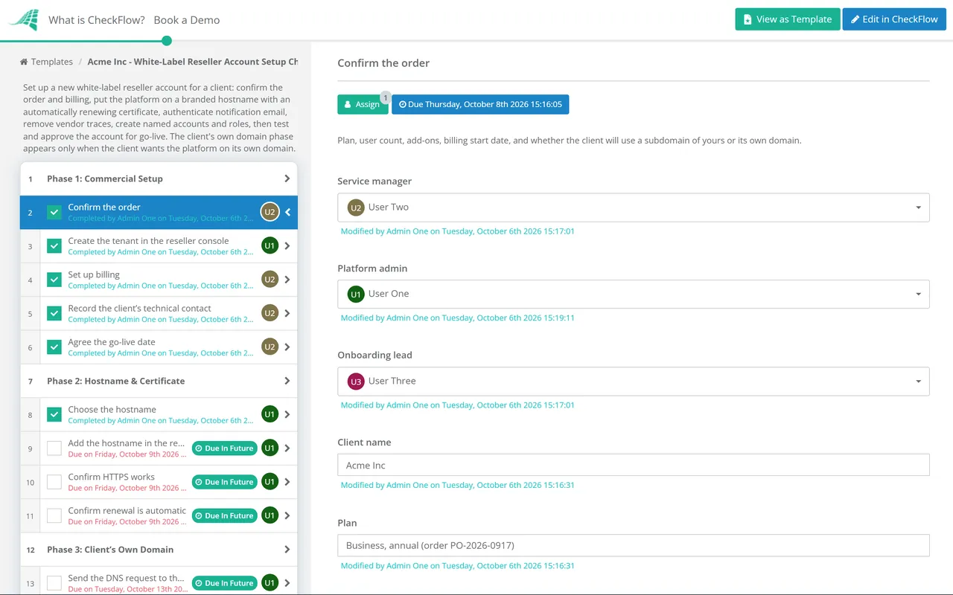Click Due In Future badge on renewal row
This screenshot has height=595, width=953.
pos(224,515)
